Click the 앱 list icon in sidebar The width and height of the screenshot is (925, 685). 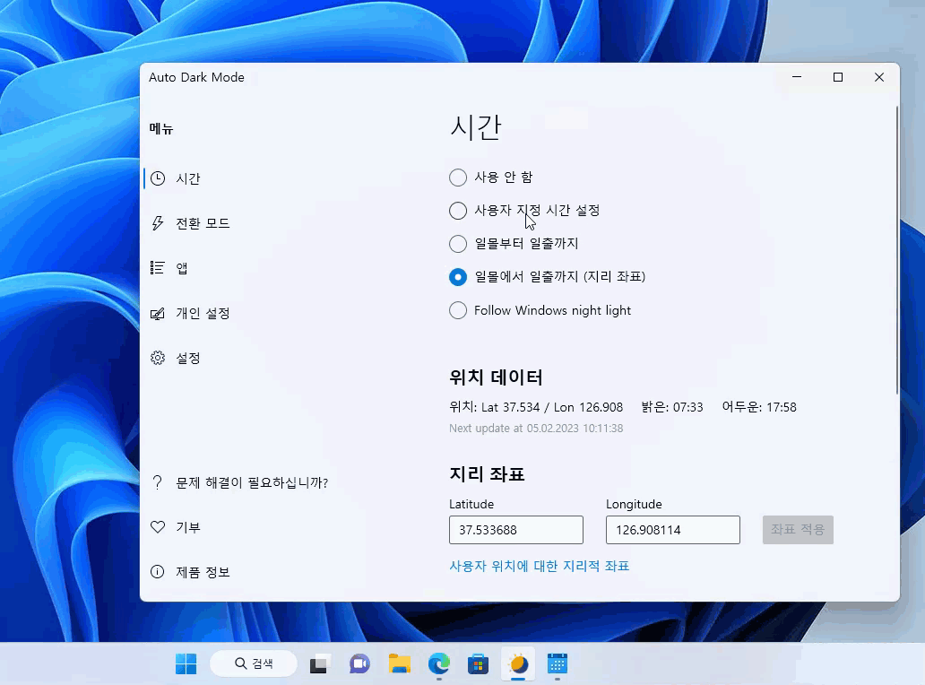[x=158, y=268]
